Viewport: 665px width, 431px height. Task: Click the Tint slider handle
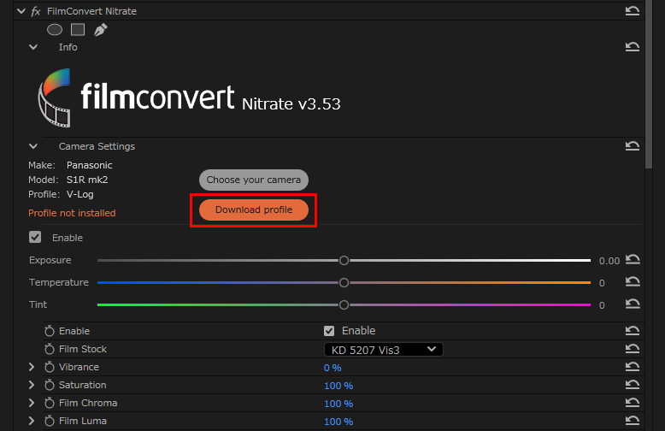[344, 304]
